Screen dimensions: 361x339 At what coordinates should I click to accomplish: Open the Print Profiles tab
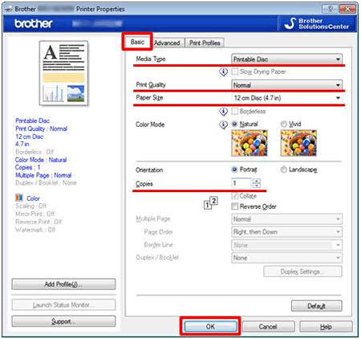(x=205, y=43)
